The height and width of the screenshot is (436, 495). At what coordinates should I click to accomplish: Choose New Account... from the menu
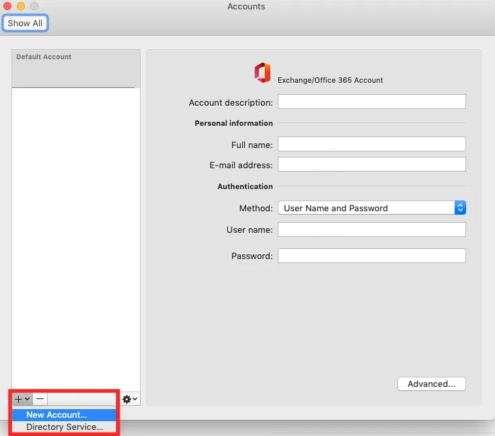coord(64,414)
